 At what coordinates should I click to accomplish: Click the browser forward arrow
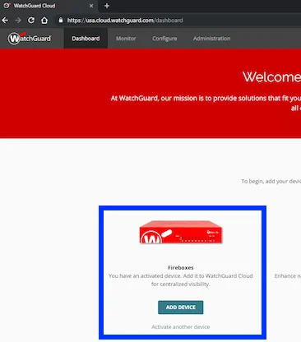[x=18, y=21]
